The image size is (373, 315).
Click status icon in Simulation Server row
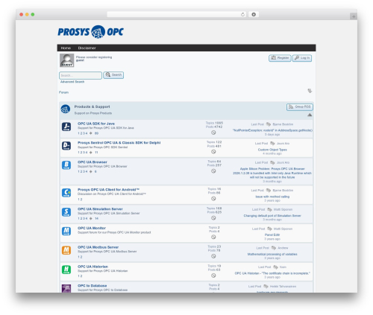click(x=213, y=218)
